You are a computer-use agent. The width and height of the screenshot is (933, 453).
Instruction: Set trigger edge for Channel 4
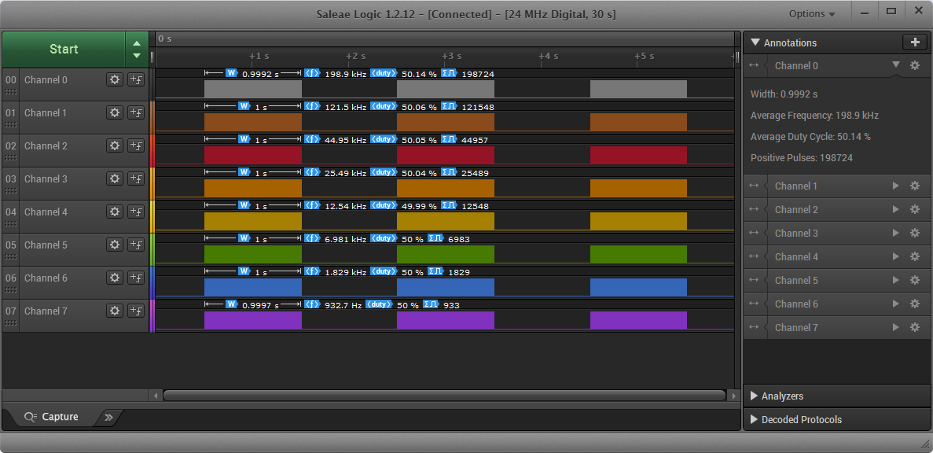pyautogui.click(x=136, y=212)
